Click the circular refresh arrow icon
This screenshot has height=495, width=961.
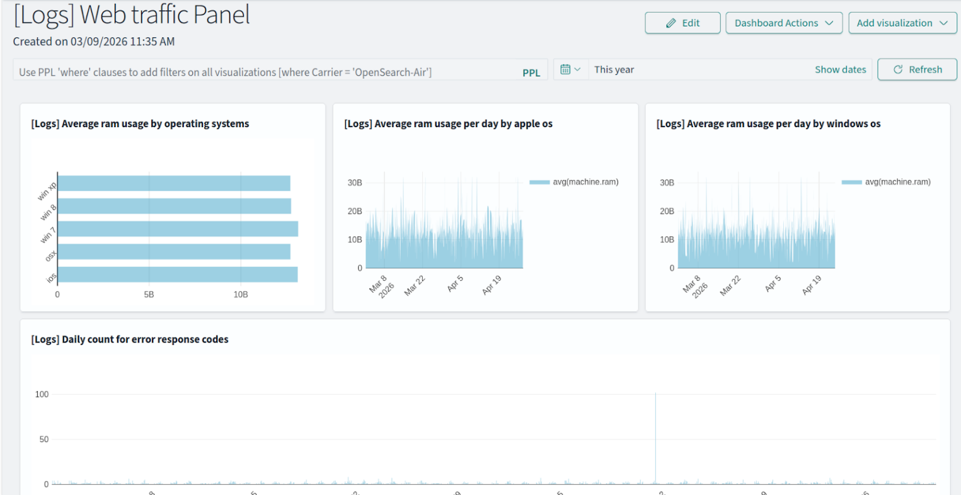tap(898, 69)
